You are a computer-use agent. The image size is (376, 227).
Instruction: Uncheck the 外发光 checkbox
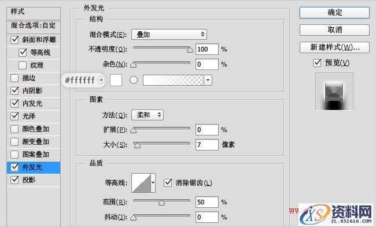(14, 167)
